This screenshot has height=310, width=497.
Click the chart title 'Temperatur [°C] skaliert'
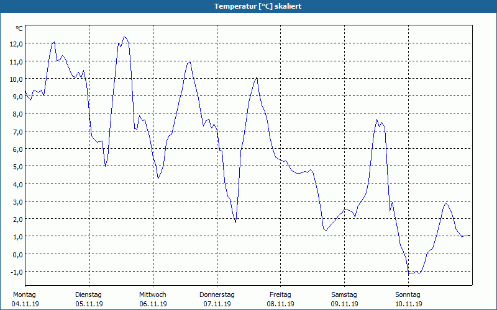[x=258, y=6]
